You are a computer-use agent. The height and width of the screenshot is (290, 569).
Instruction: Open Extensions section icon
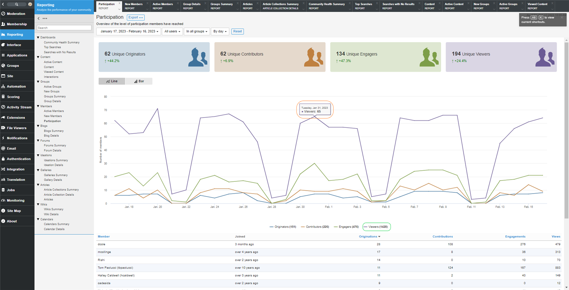(x=3, y=117)
